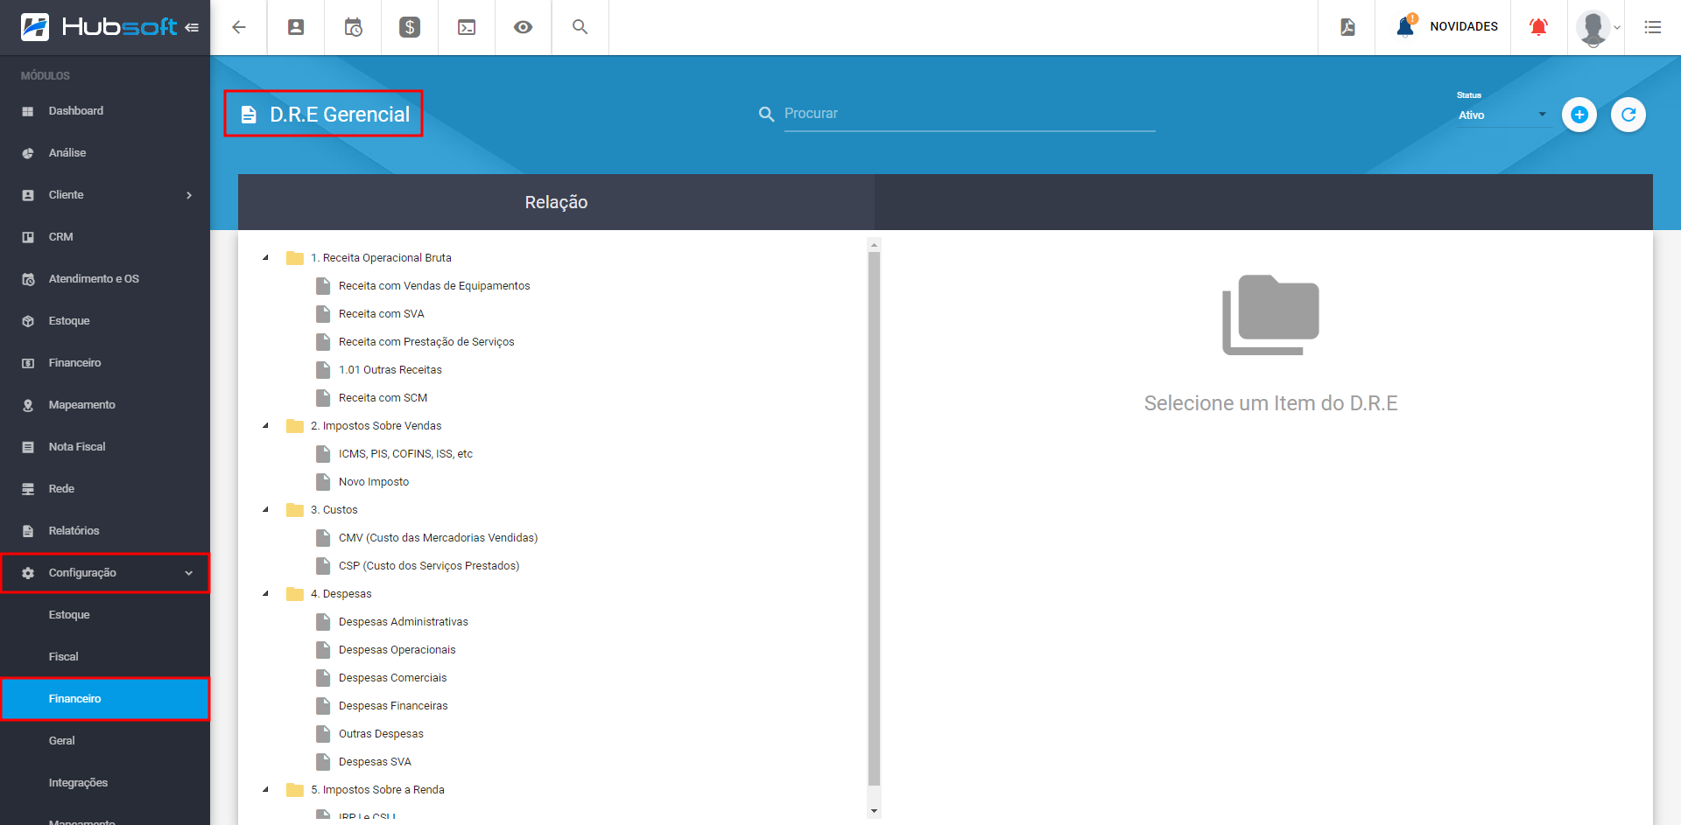Collapse the 4. Despesas folder
1681x825 pixels.
[265, 594]
